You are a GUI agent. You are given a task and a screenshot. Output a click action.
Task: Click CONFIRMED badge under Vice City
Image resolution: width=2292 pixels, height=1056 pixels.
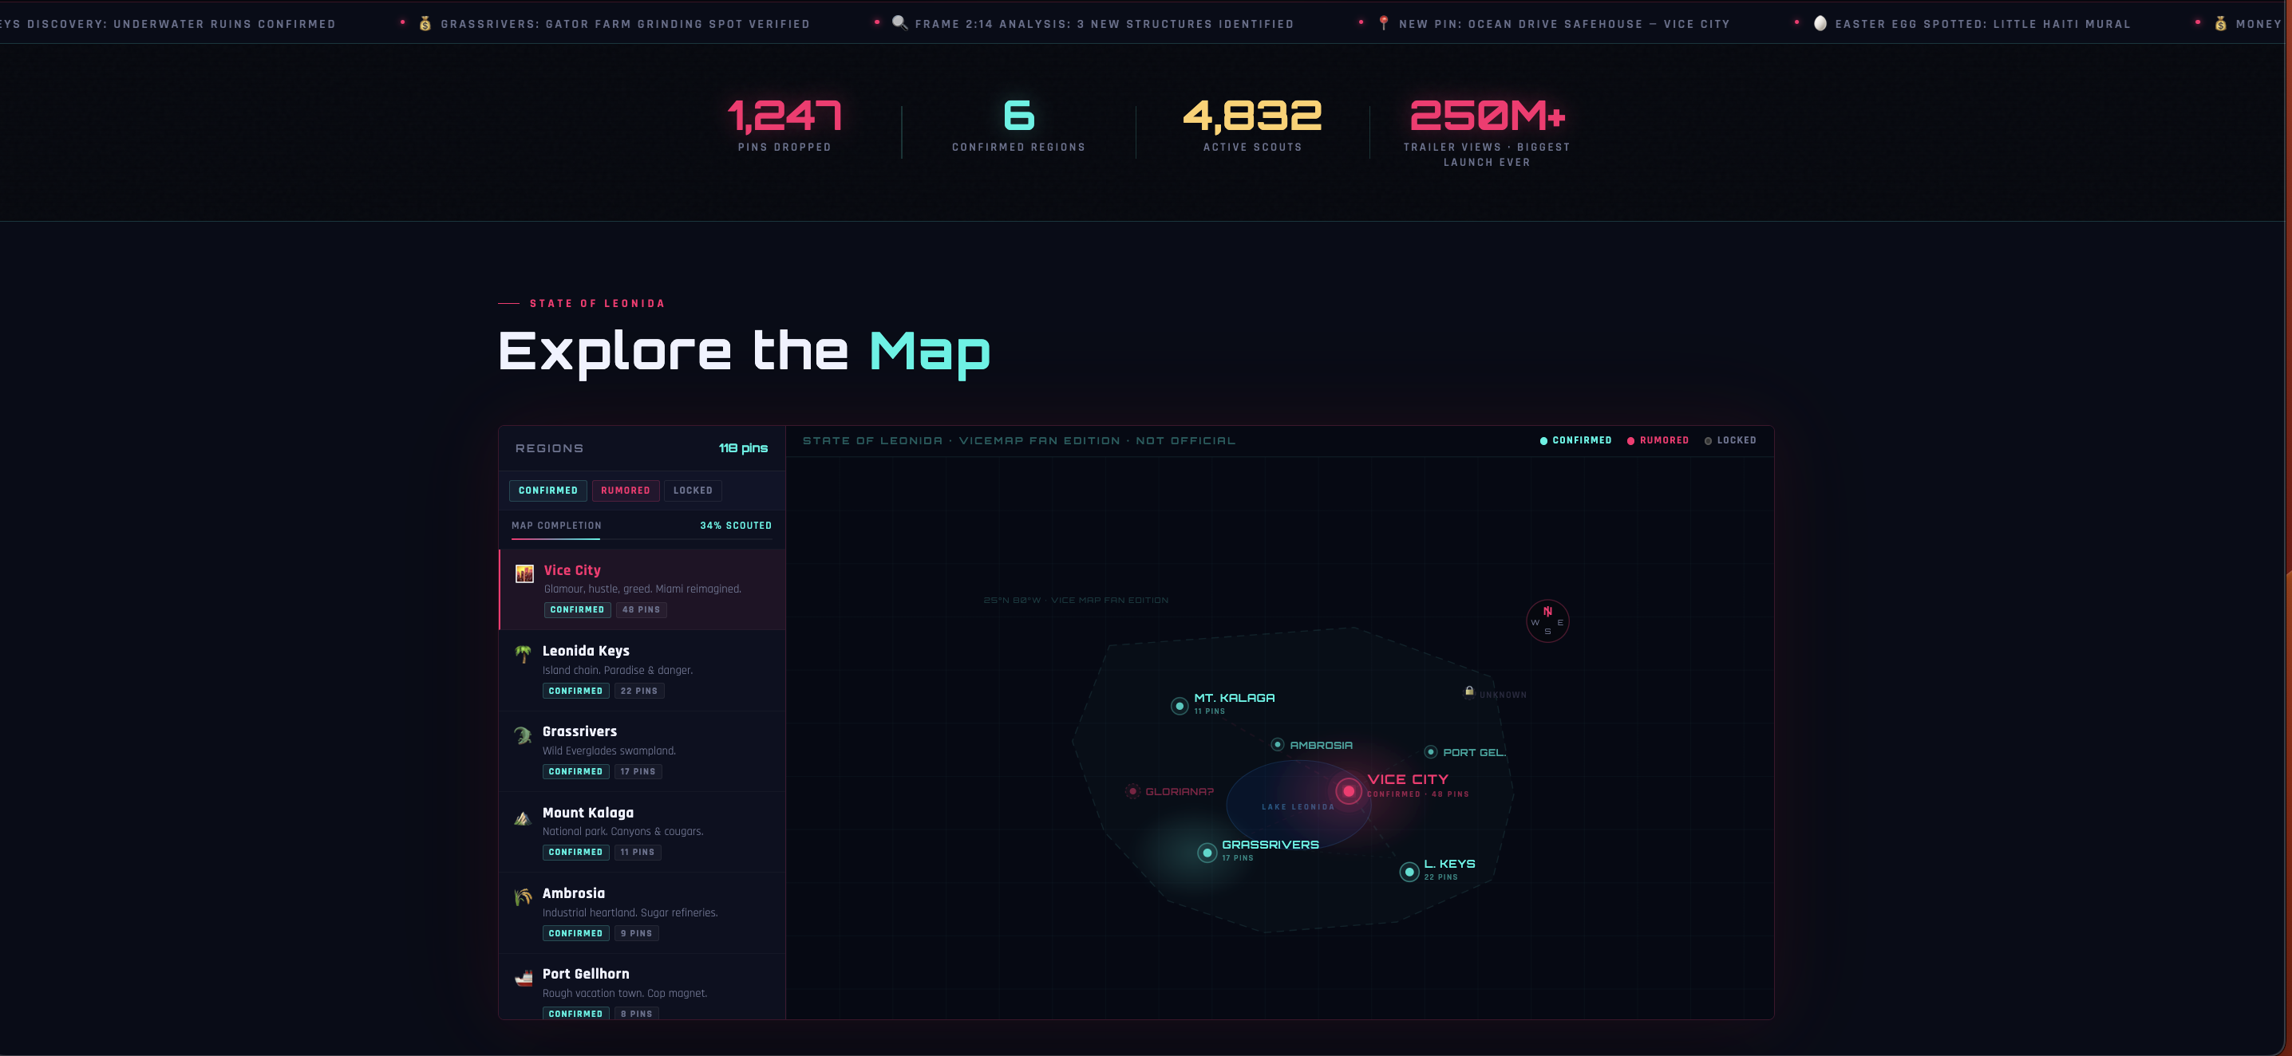pyautogui.click(x=578, y=610)
